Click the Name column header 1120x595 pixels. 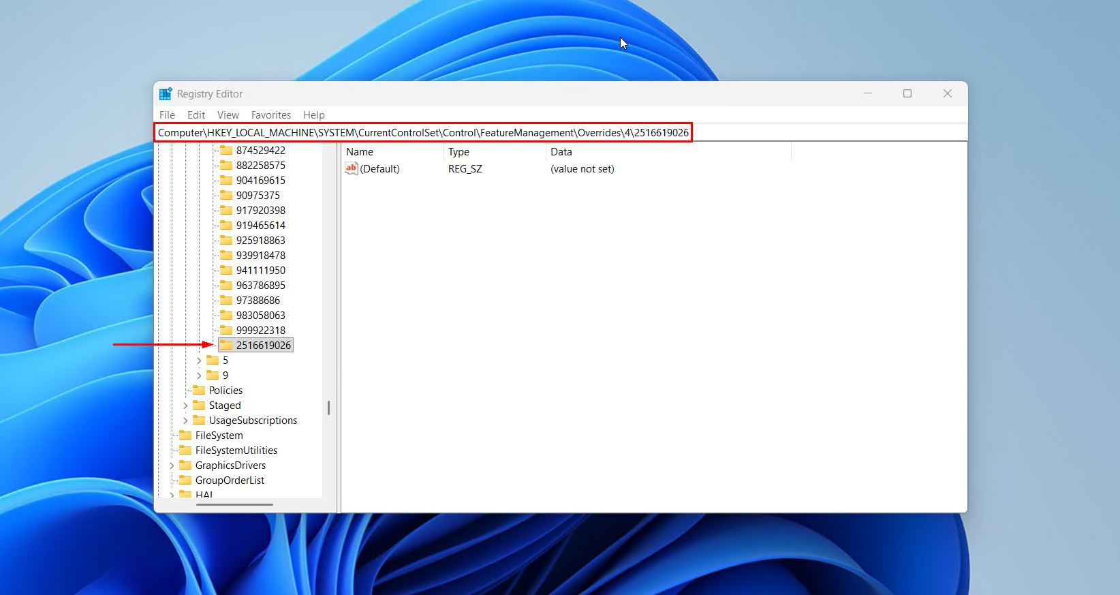[392, 152]
